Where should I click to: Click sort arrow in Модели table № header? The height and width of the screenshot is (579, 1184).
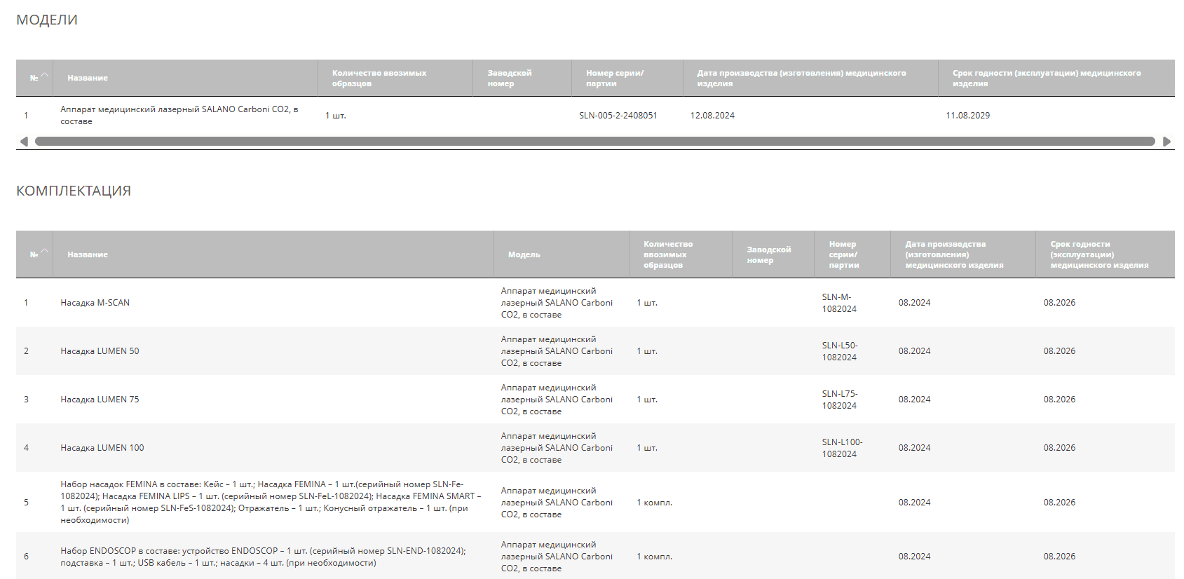45,76
